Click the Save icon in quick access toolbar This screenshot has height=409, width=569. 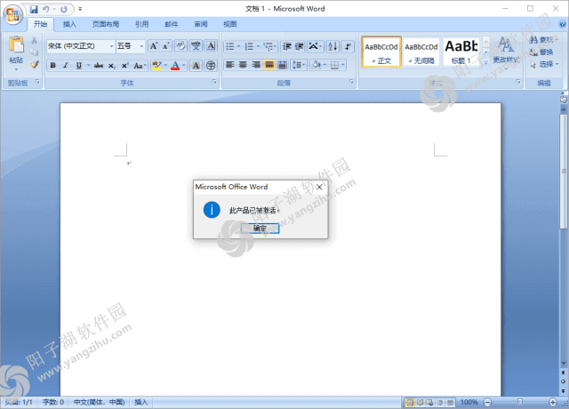34,9
